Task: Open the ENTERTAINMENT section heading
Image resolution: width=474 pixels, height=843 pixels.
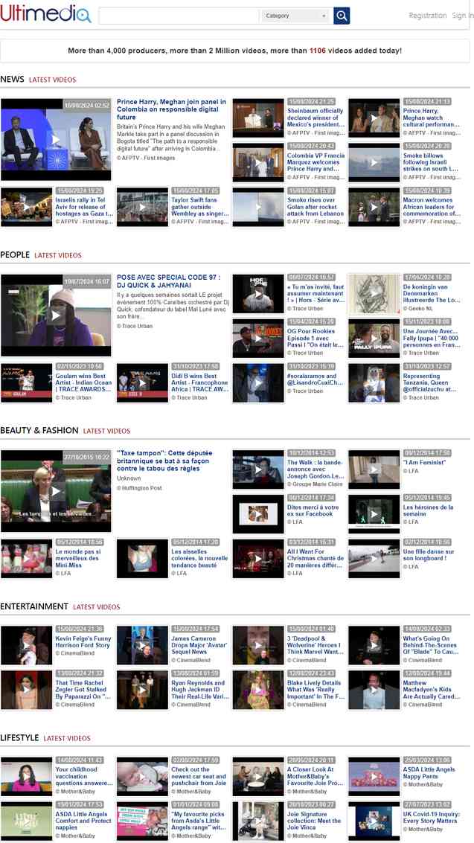Action: click(34, 606)
